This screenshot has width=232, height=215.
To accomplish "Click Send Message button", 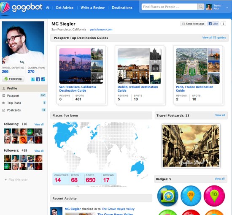I will [x=193, y=24].
